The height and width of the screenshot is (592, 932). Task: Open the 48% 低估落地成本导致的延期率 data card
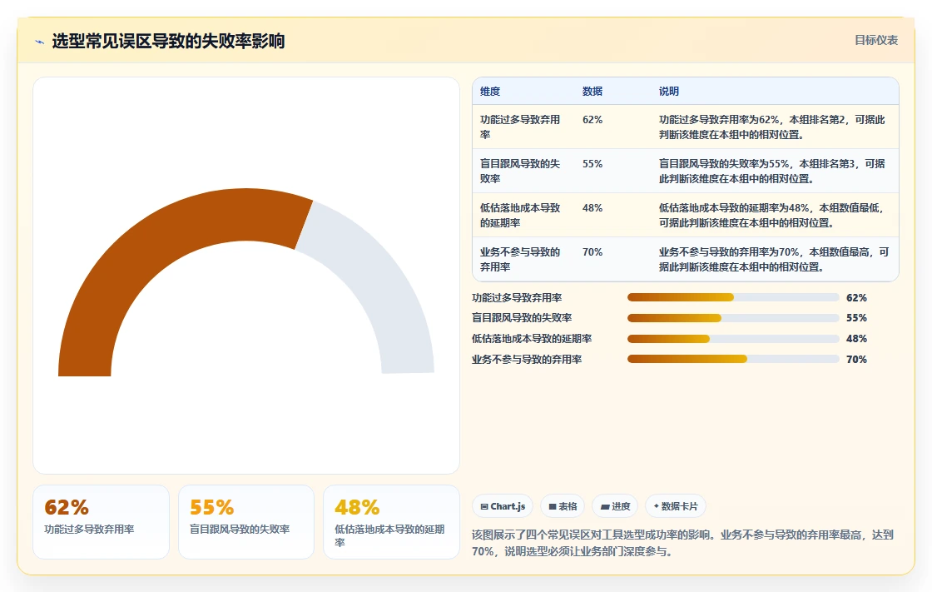[x=391, y=522]
